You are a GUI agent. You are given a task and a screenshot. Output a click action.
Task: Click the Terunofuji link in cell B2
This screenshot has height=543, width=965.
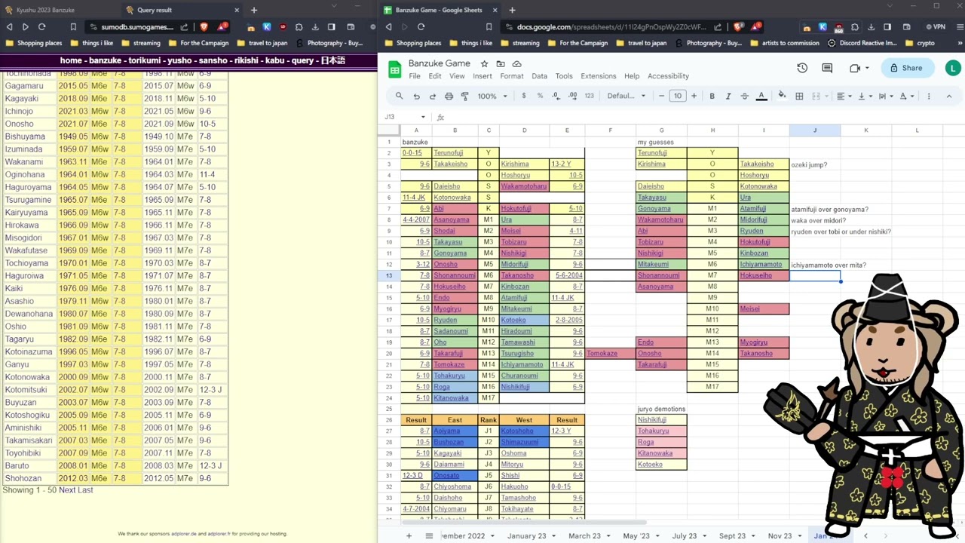[x=449, y=153]
